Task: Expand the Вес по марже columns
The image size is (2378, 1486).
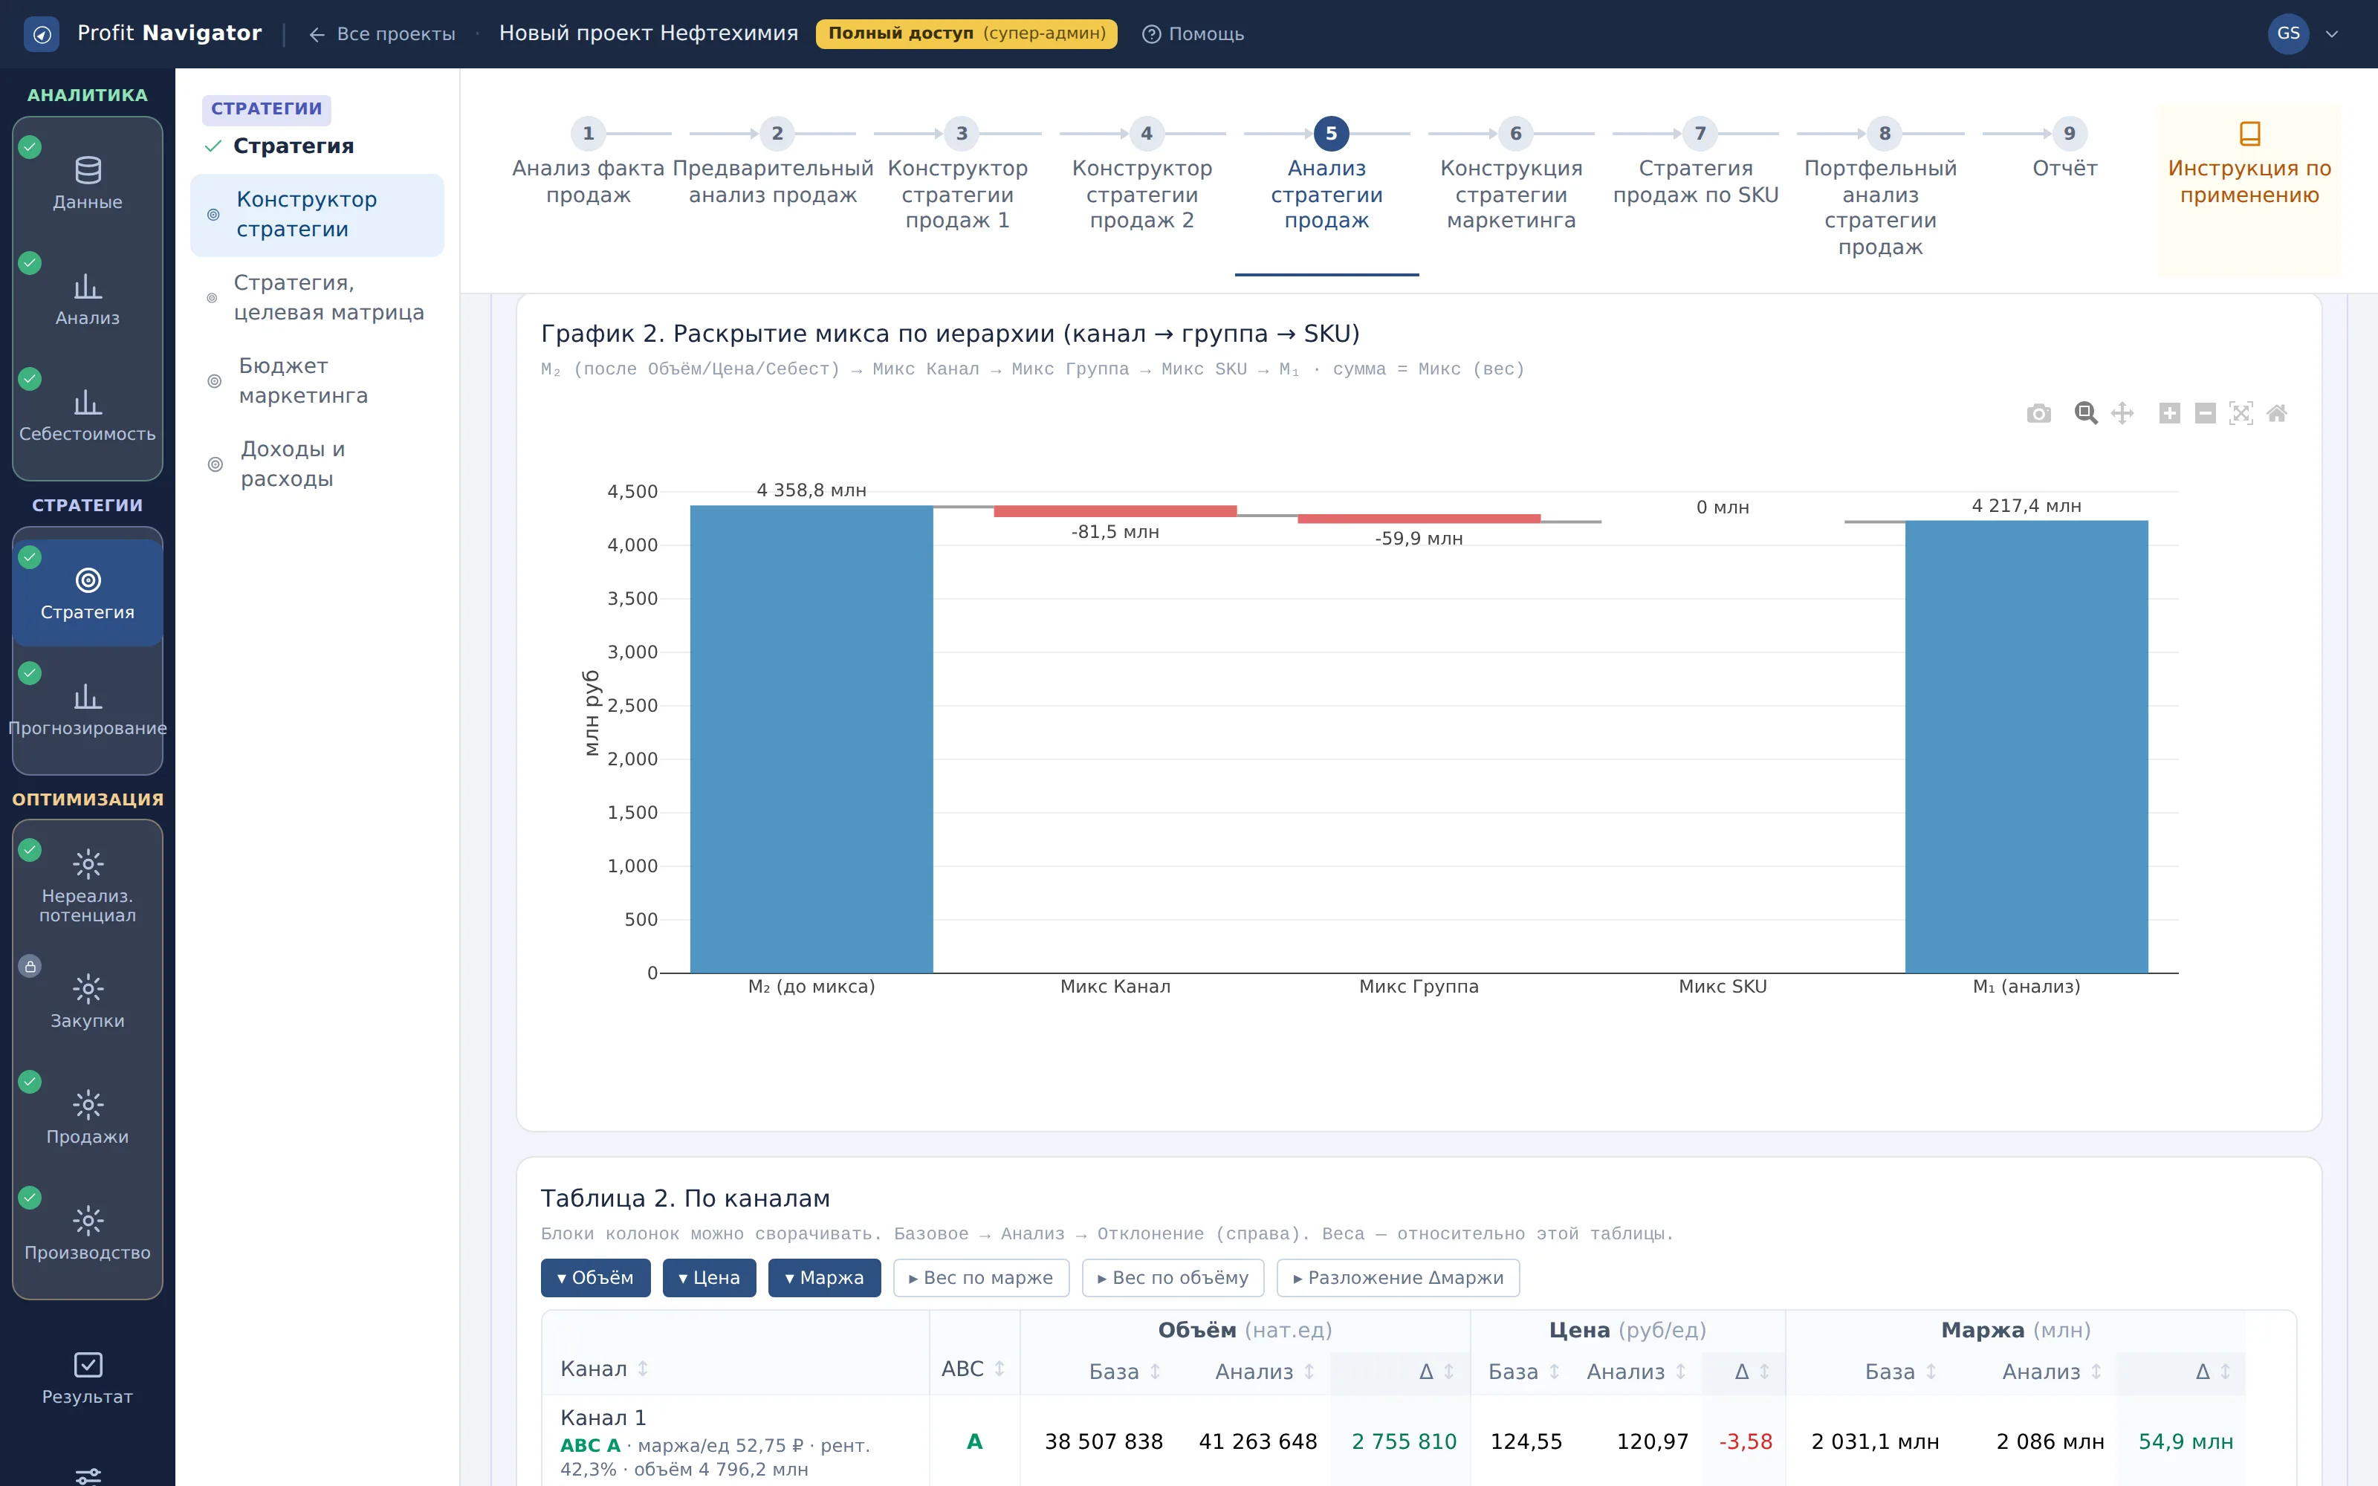Action: coord(981,1278)
